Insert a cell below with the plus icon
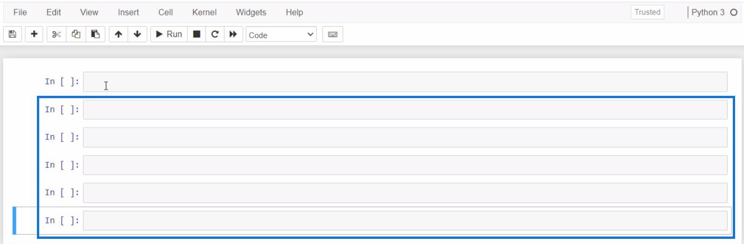Viewport: 744px width, 244px height. [x=34, y=34]
